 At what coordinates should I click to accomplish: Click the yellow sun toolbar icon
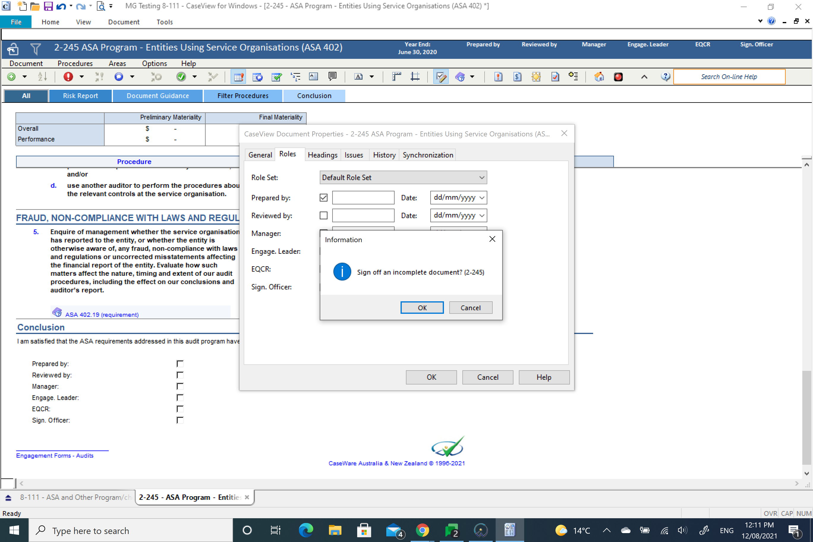pyautogui.click(x=536, y=77)
